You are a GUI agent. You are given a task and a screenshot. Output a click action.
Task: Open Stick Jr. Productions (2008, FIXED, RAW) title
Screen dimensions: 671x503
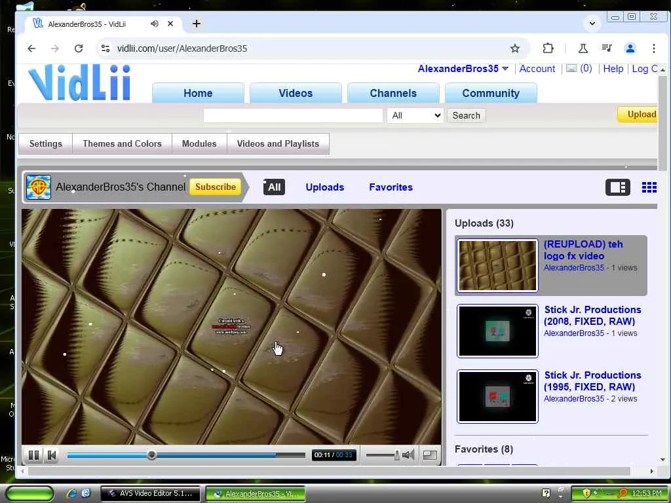pos(592,315)
